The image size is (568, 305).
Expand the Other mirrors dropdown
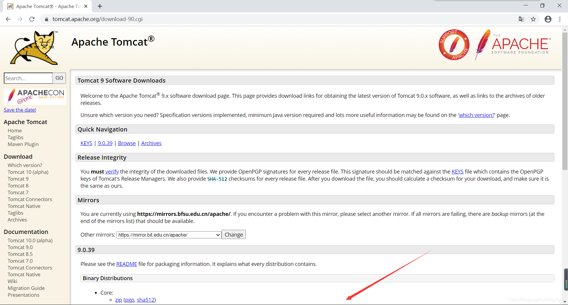[169, 235]
